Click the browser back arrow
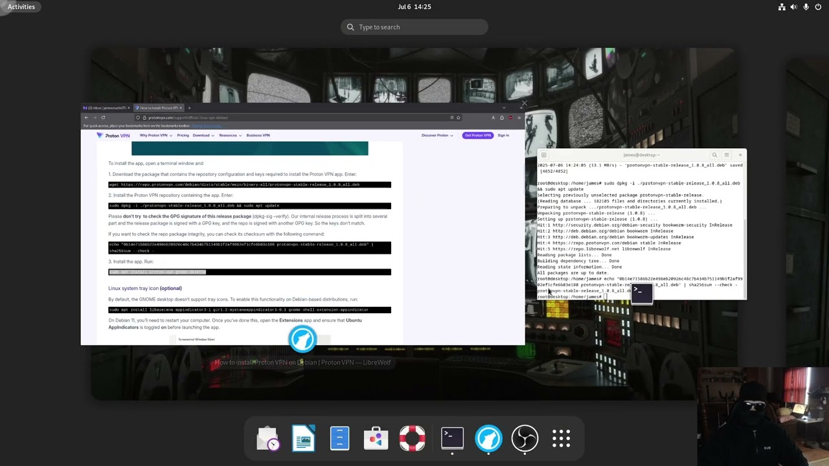Viewport: 829px width, 466px height. (86, 118)
